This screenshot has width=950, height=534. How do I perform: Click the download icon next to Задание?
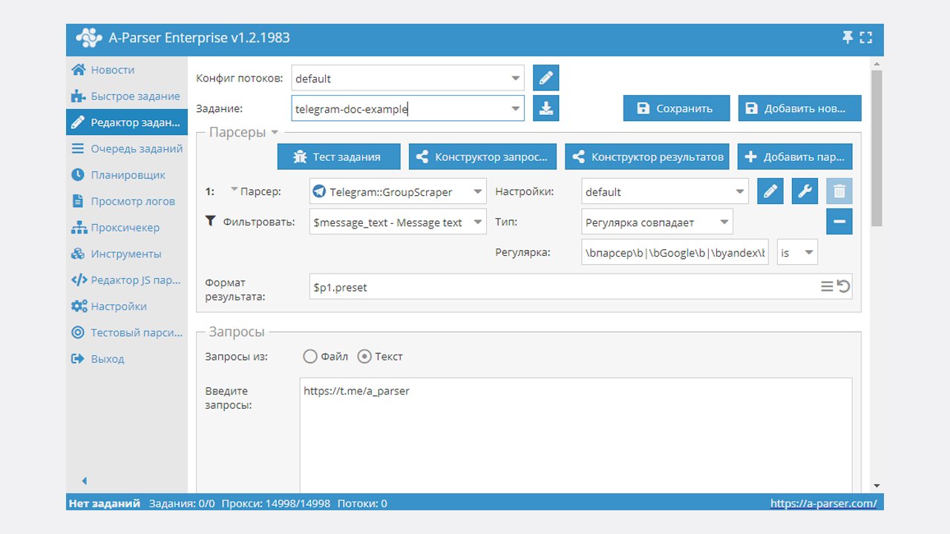tap(546, 108)
